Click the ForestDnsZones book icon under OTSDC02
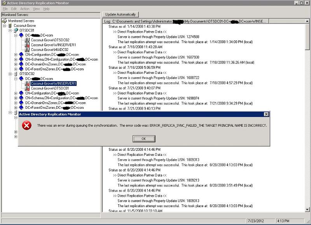The width and height of the screenshot is (311, 225). click(x=21, y=107)
